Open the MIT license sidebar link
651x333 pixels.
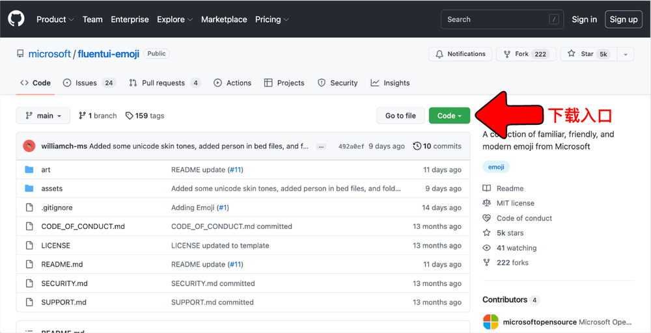[508, 203]
